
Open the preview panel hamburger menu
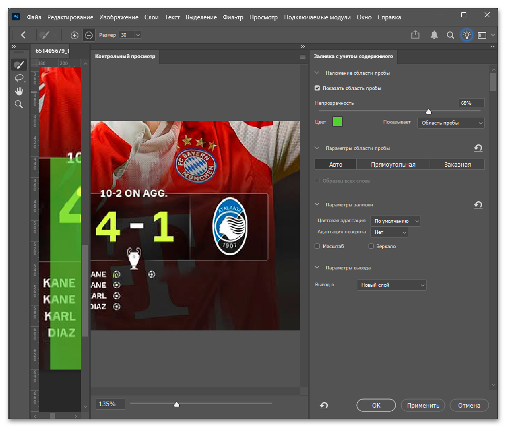(x=303, y=56)
